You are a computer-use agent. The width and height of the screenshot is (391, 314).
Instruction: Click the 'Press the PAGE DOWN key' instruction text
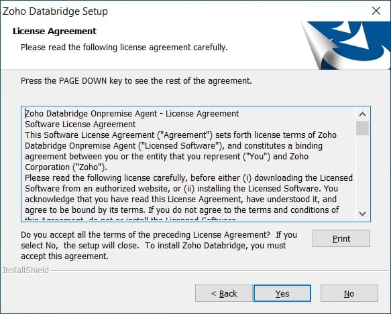[x=136, y=81]
